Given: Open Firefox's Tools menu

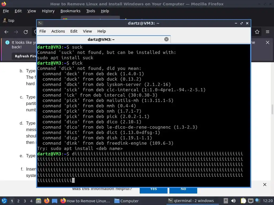Looking at the screenshot, I should tap(90, 11).
